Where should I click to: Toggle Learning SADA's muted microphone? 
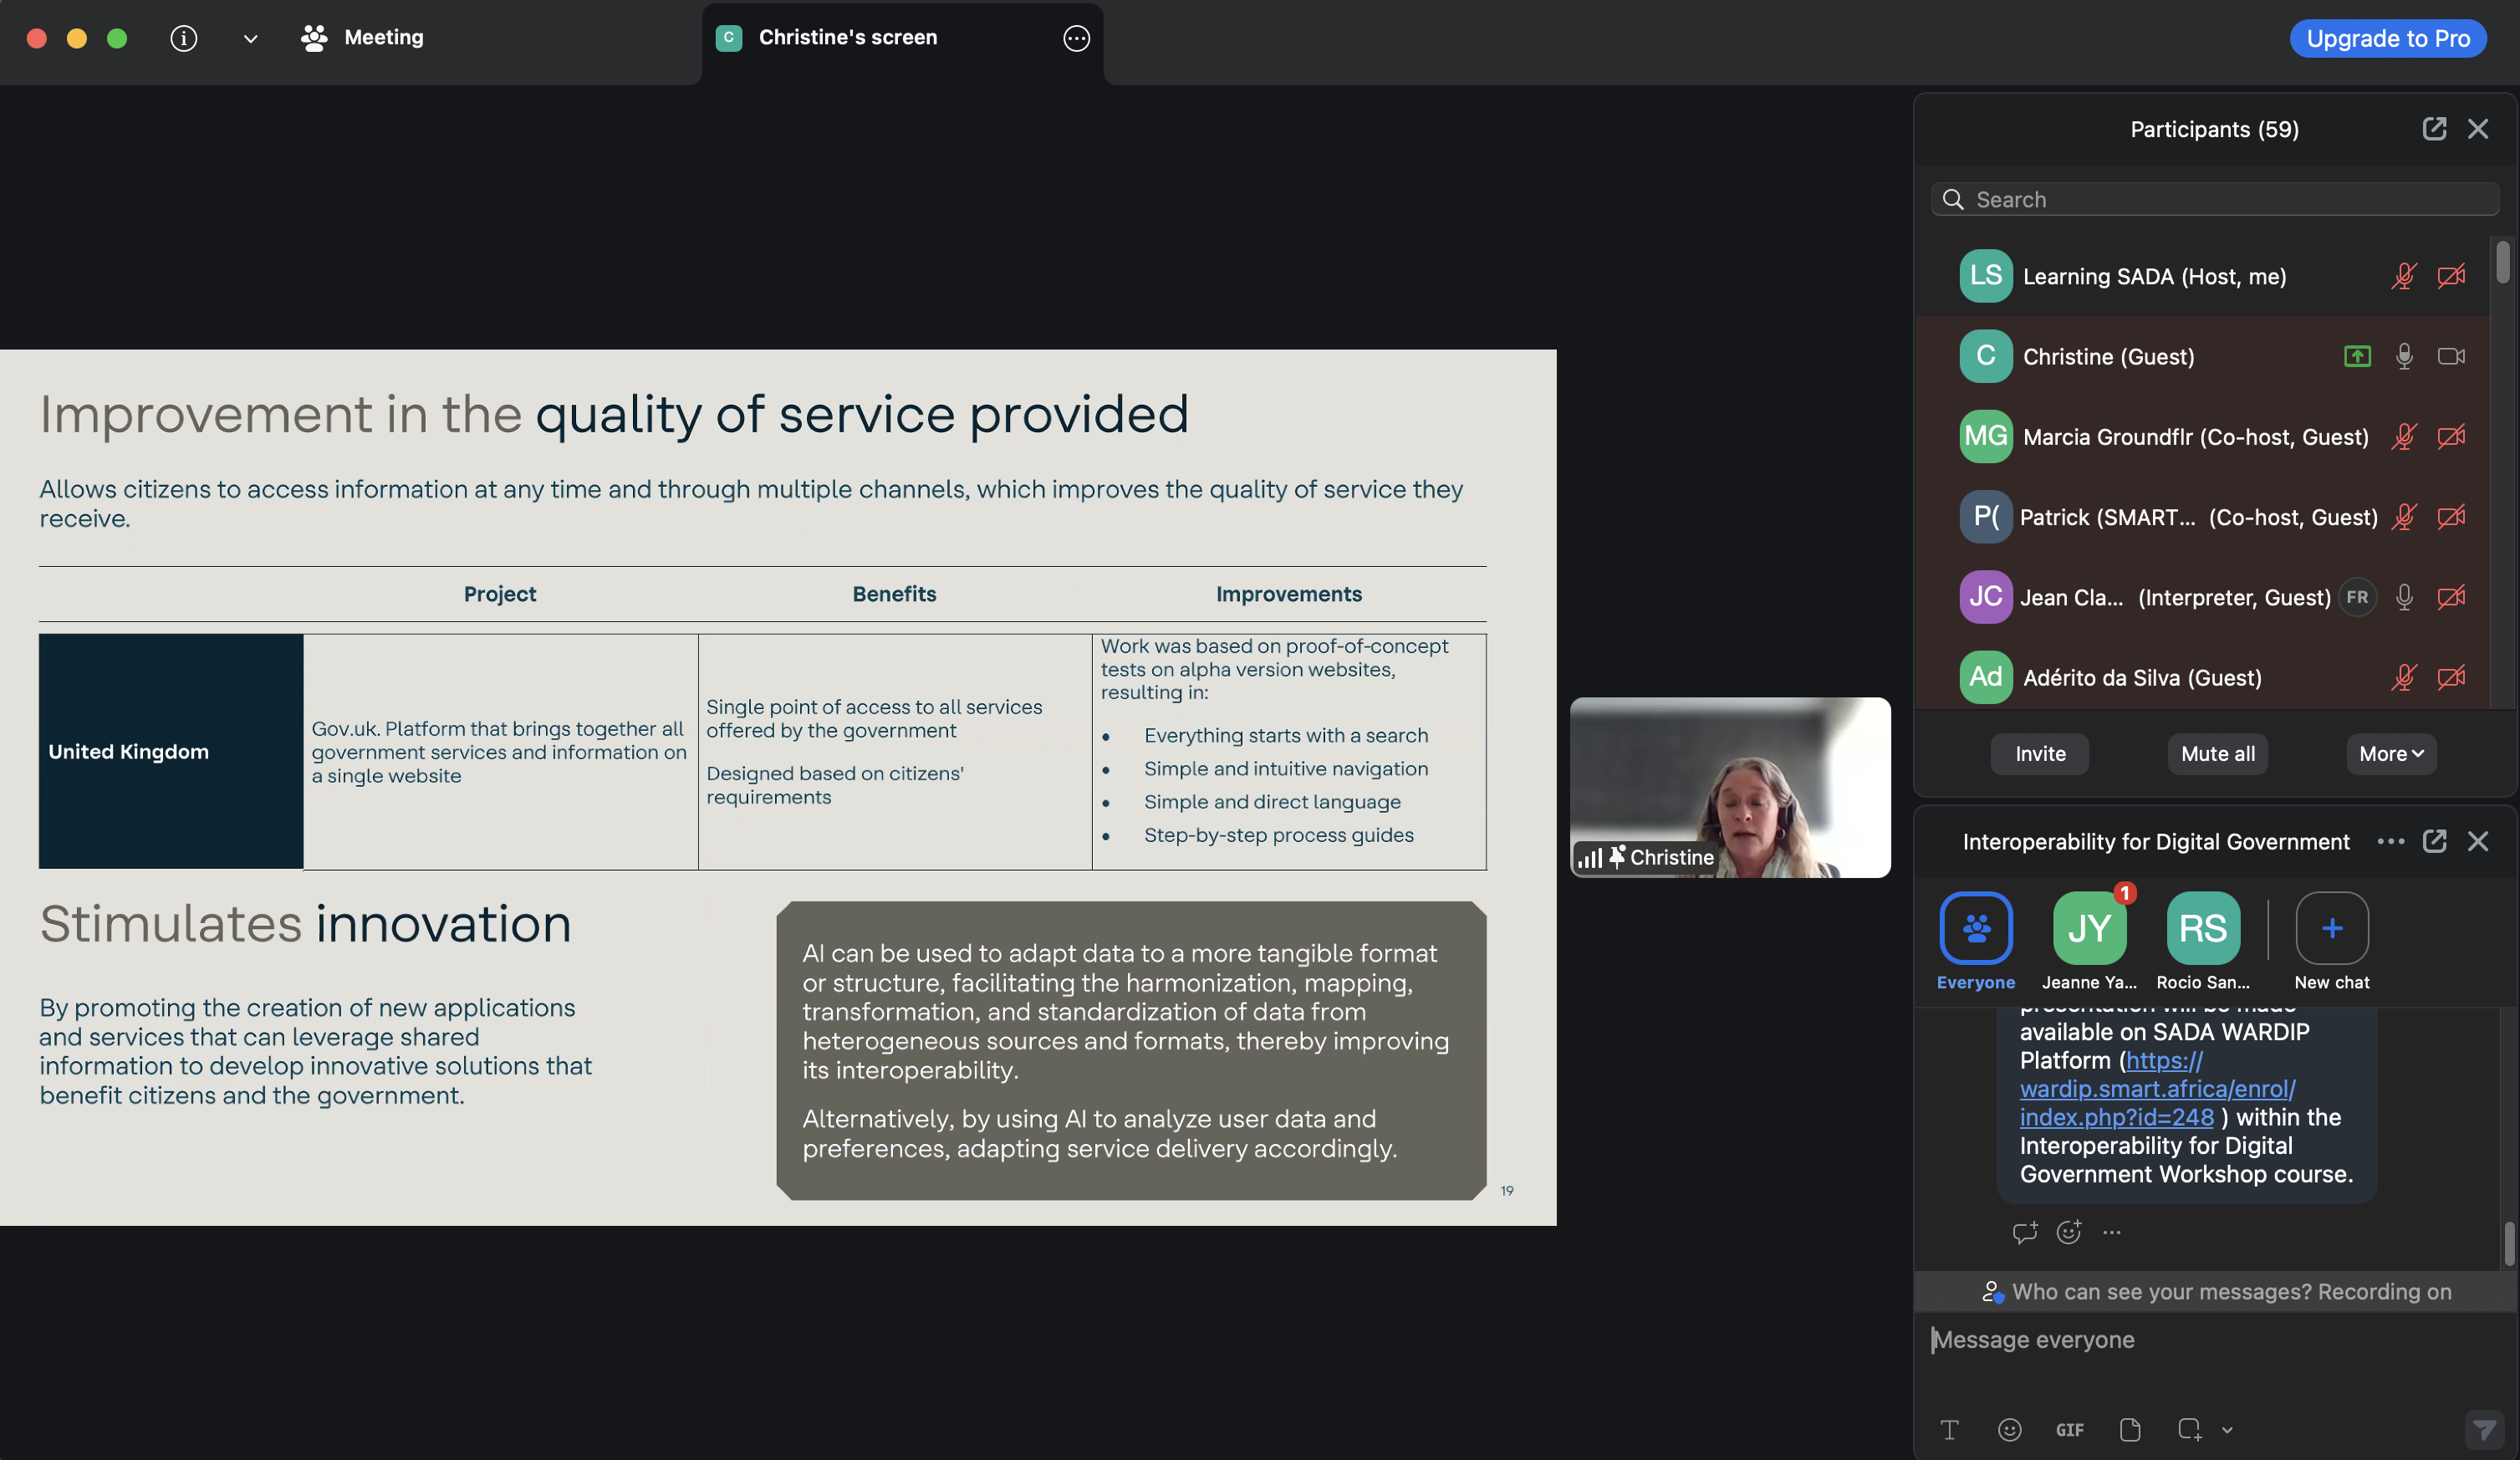tap(2404, 276)
